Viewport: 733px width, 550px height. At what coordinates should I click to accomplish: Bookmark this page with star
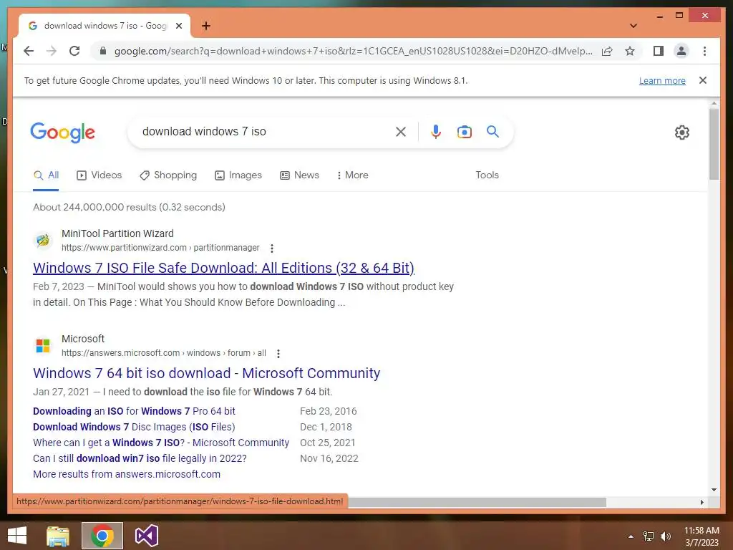[630, 51]
